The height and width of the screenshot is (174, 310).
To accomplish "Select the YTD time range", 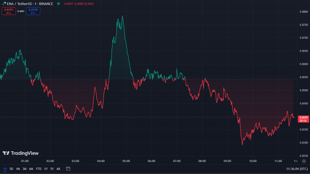I will [x=38, y=169].
